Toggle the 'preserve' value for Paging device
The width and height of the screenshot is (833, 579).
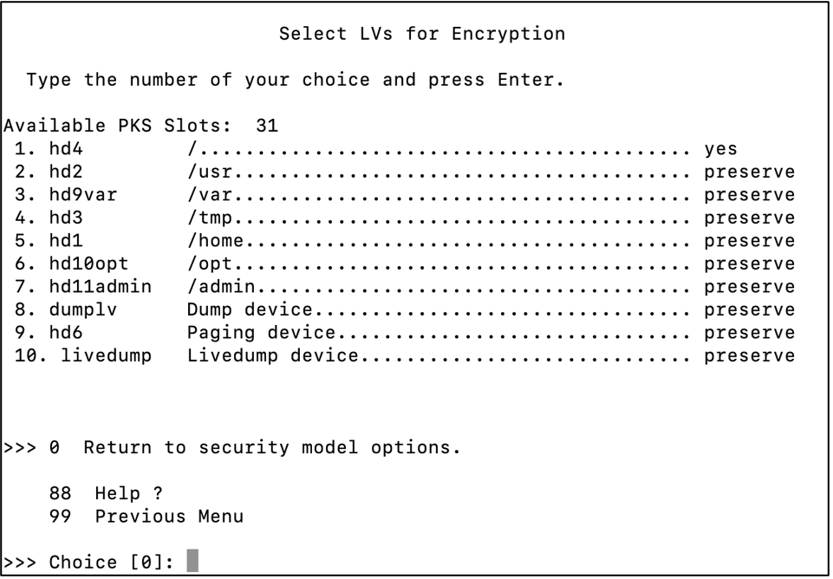click(x=750, y=333)
